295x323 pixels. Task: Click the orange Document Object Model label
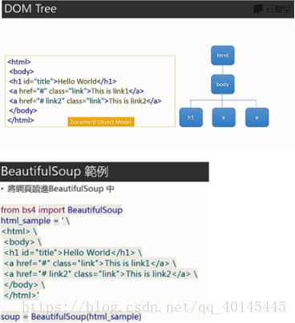click(x=101, y=122)
